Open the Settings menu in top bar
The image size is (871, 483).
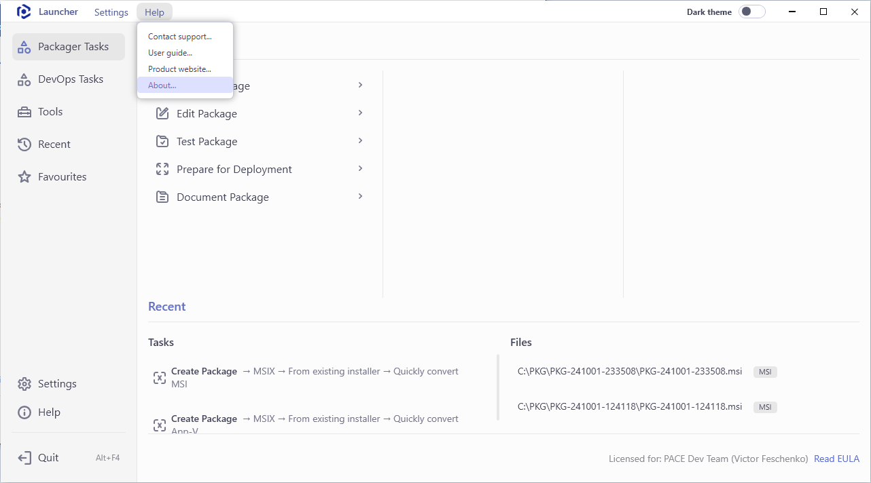click(111, 12)
